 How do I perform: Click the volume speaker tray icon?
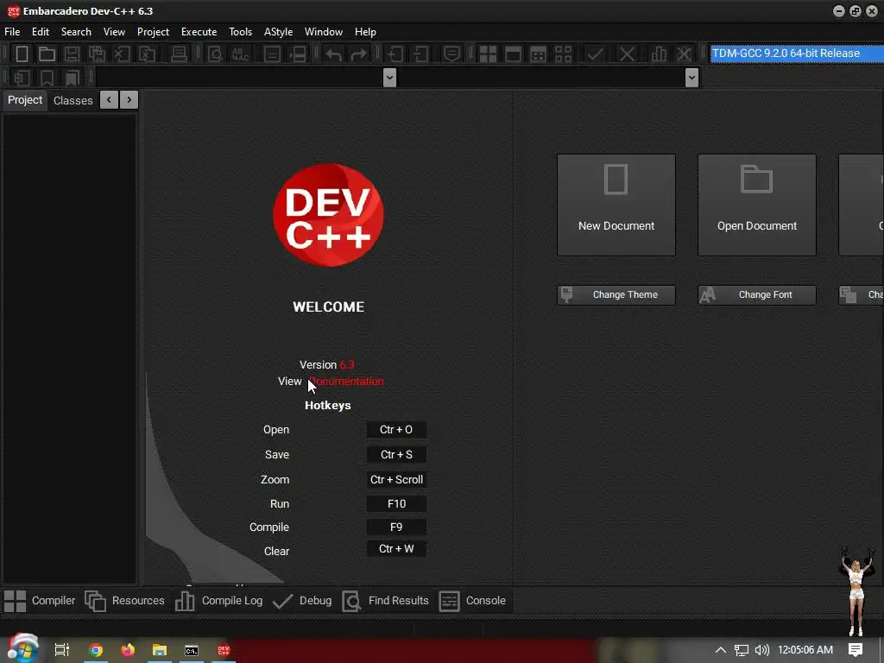pos(761,650)
